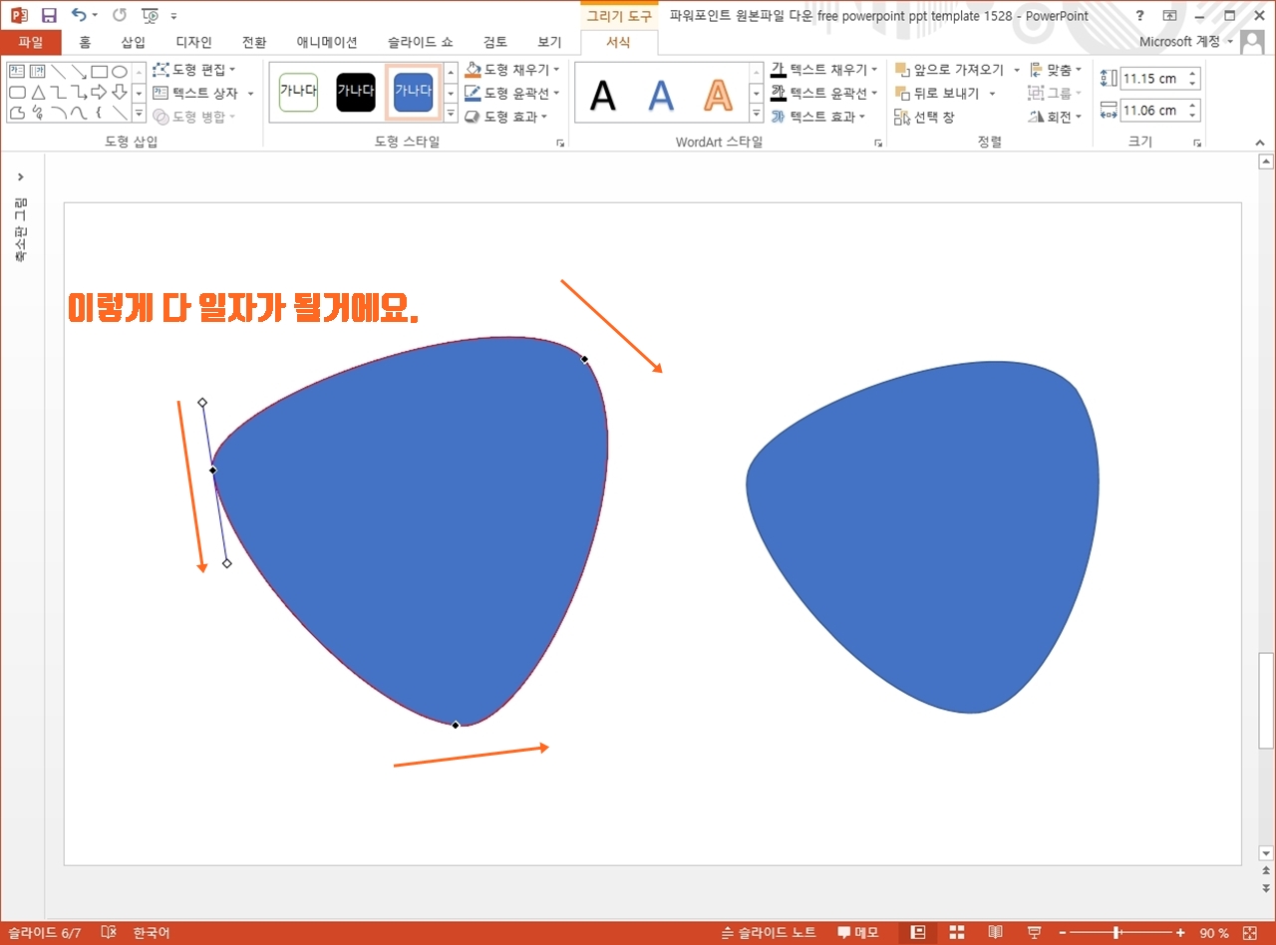Expand WordArt styles gallery More arrow
This screenshot has width=1276, height=945.
(x=756, y=113)
